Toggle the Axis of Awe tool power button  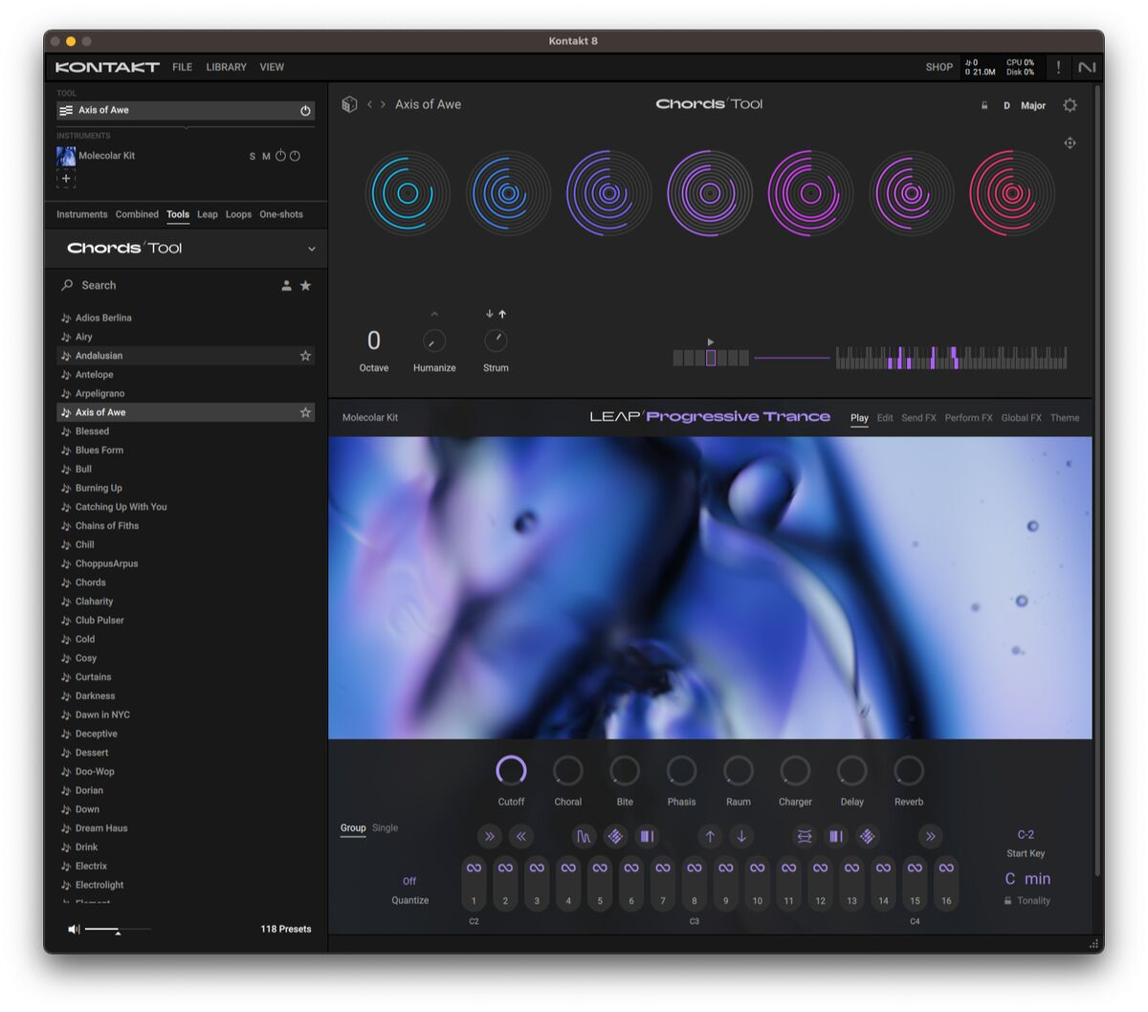point(305,111)
